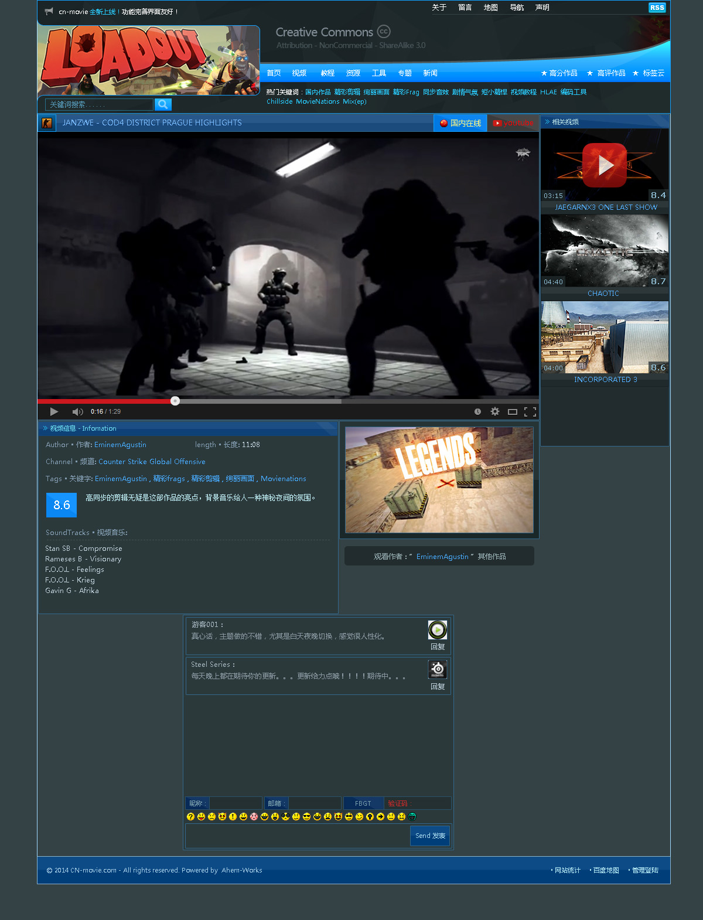
Task: Insert the last green emoticon
Action: tap(412, 816)
